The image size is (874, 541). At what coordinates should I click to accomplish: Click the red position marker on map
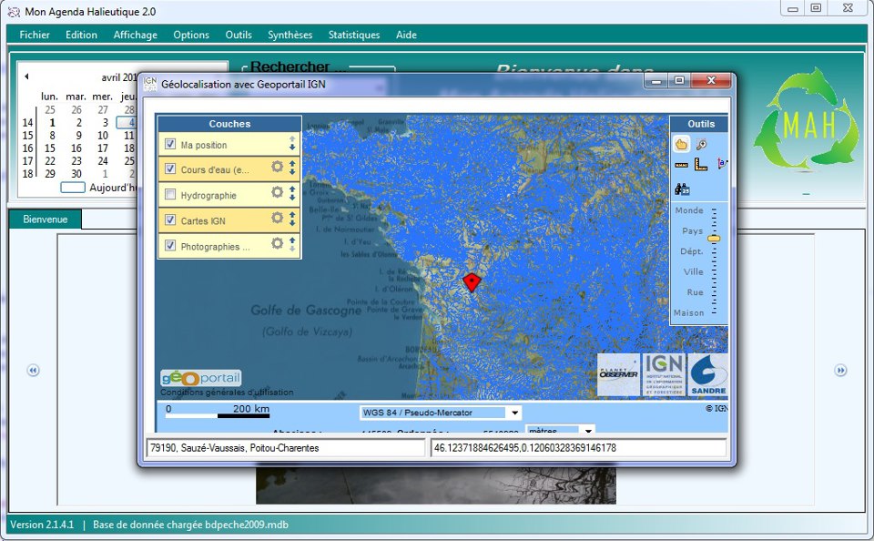pyautogui.click(x=472, y=281)
